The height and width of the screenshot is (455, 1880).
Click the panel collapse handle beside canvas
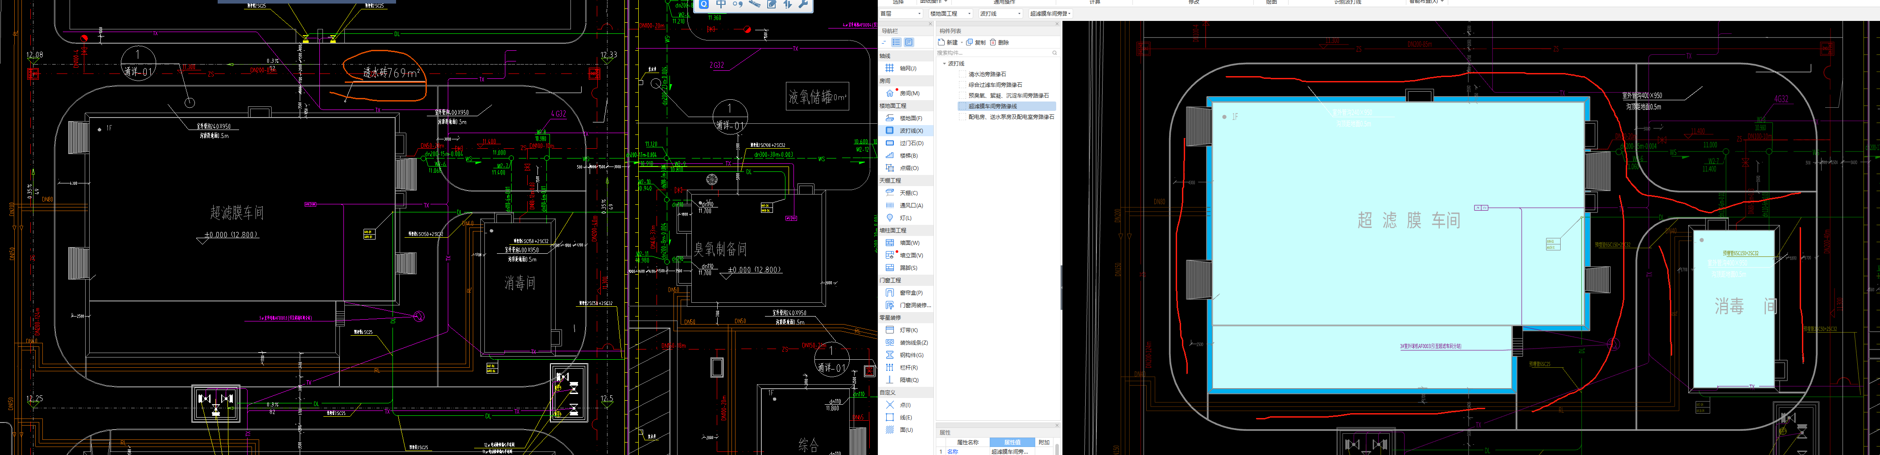(1061, 288)
